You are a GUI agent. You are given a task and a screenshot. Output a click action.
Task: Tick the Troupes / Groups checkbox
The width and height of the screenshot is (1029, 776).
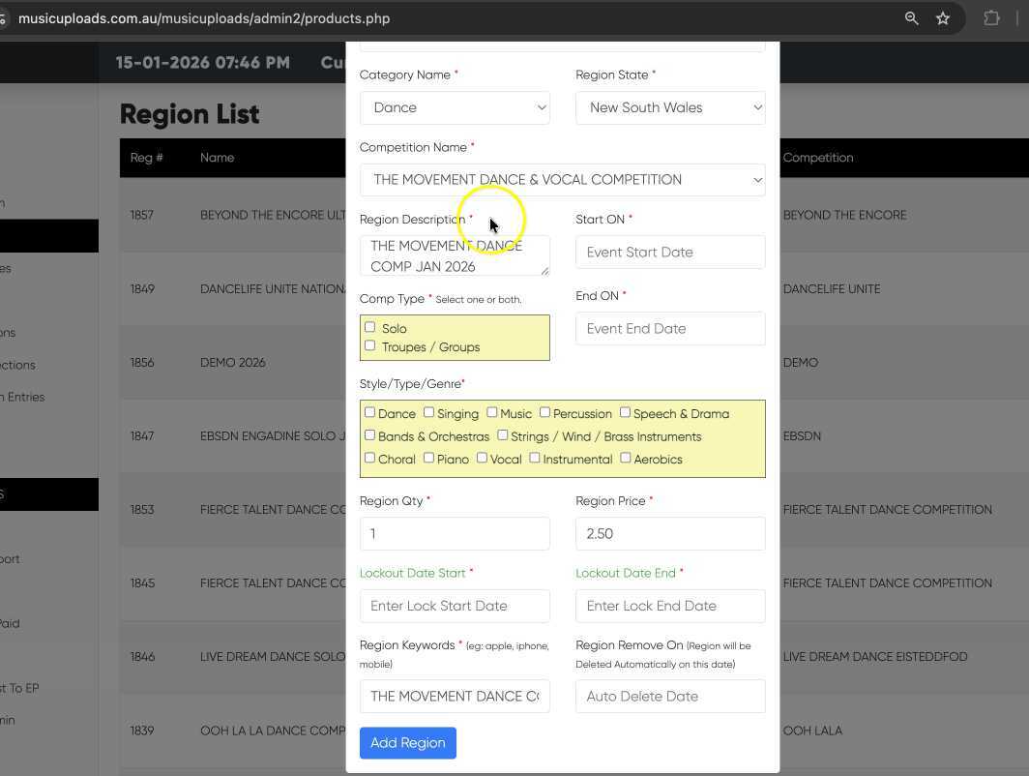click(370, 345)
